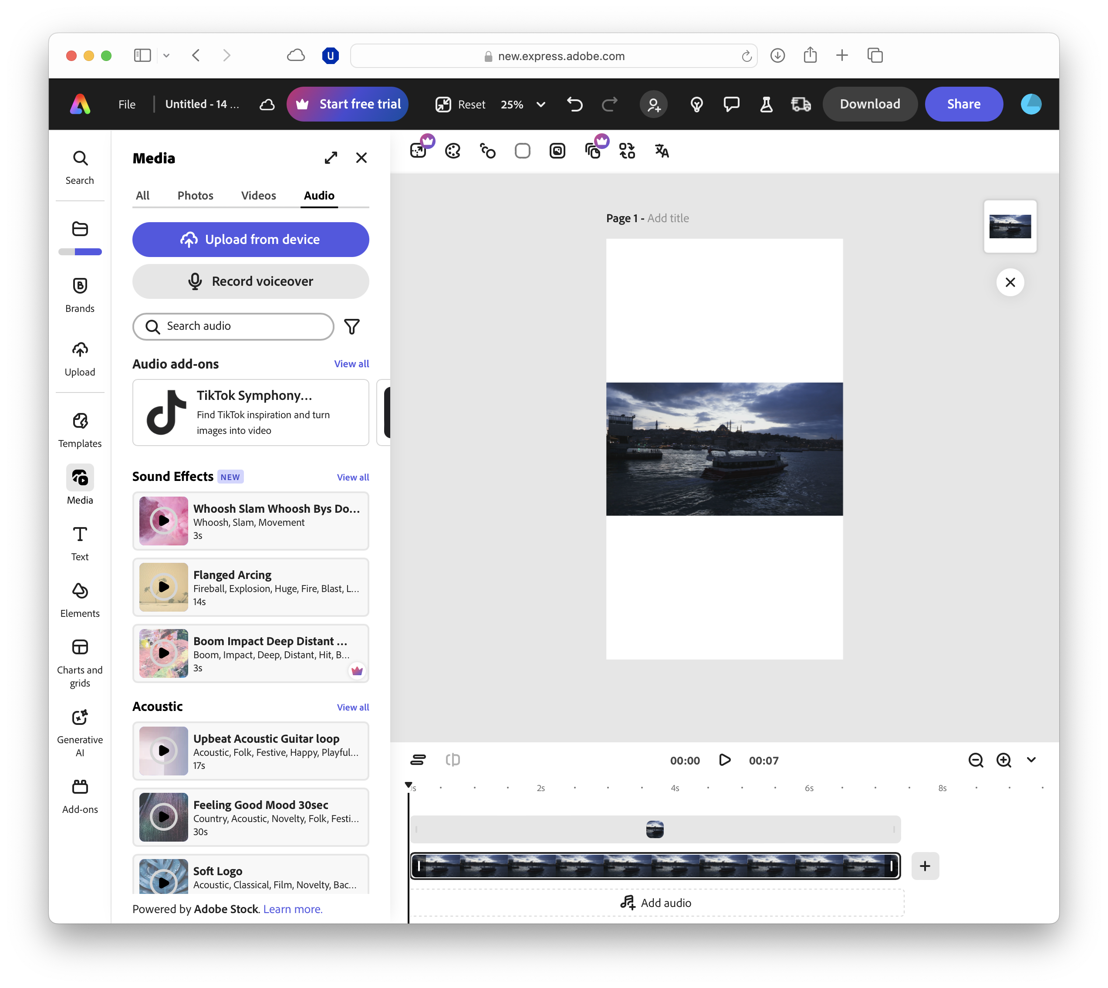Redo the last undone action

[x=609, y=104]
